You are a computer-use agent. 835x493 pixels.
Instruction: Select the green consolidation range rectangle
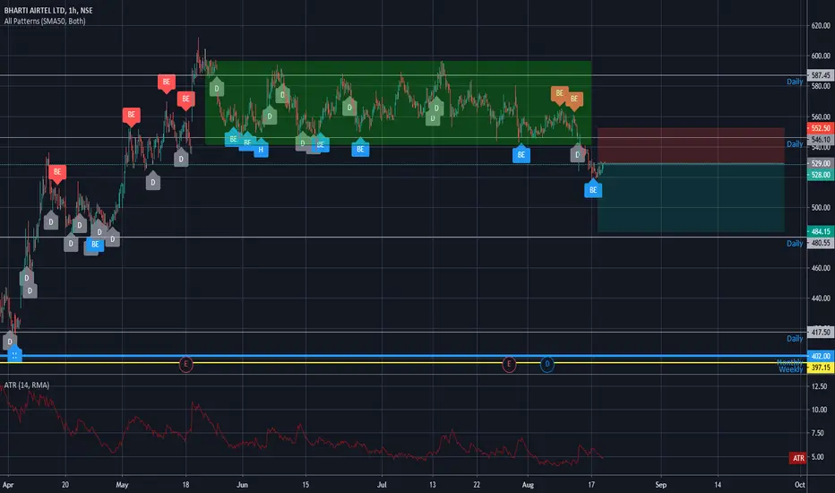pyautogui.click(x=399, y=102)
